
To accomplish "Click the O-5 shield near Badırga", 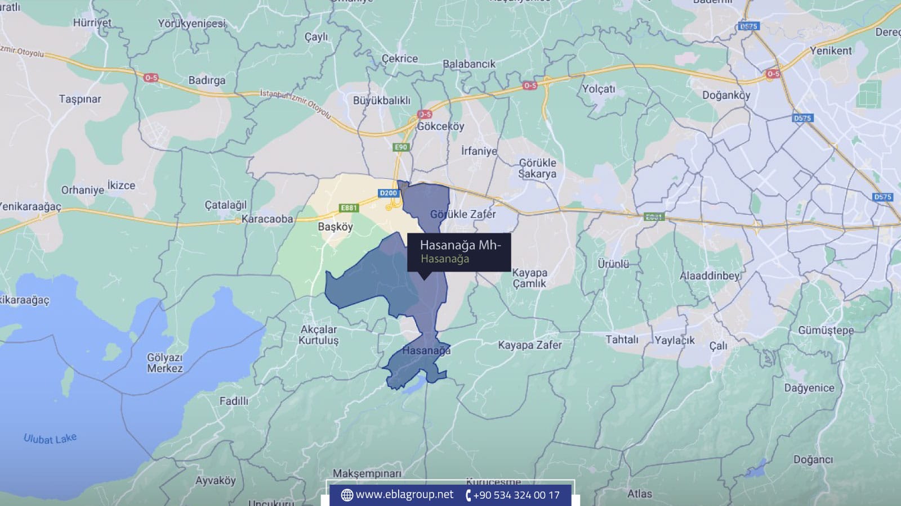I will (x=151, y=78).
